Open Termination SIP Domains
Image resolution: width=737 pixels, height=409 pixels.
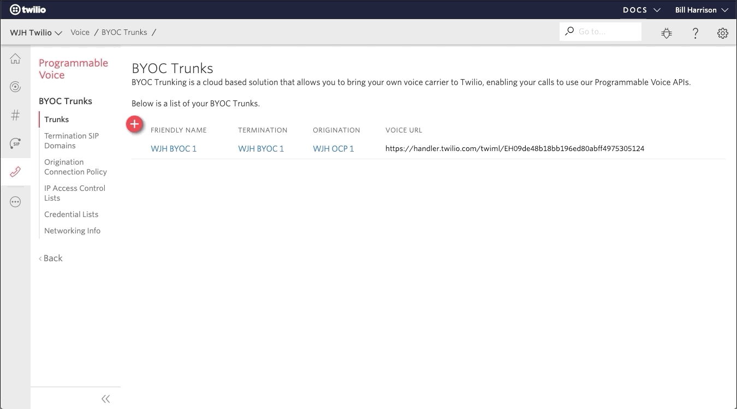tap(72, 141)
